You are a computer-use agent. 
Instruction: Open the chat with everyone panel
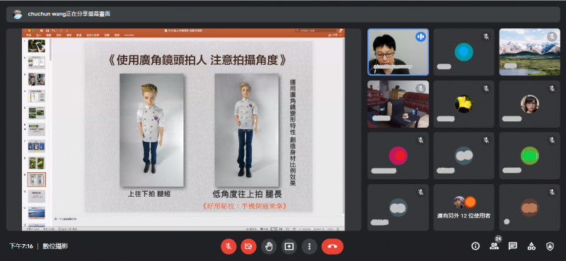point(512,246)
